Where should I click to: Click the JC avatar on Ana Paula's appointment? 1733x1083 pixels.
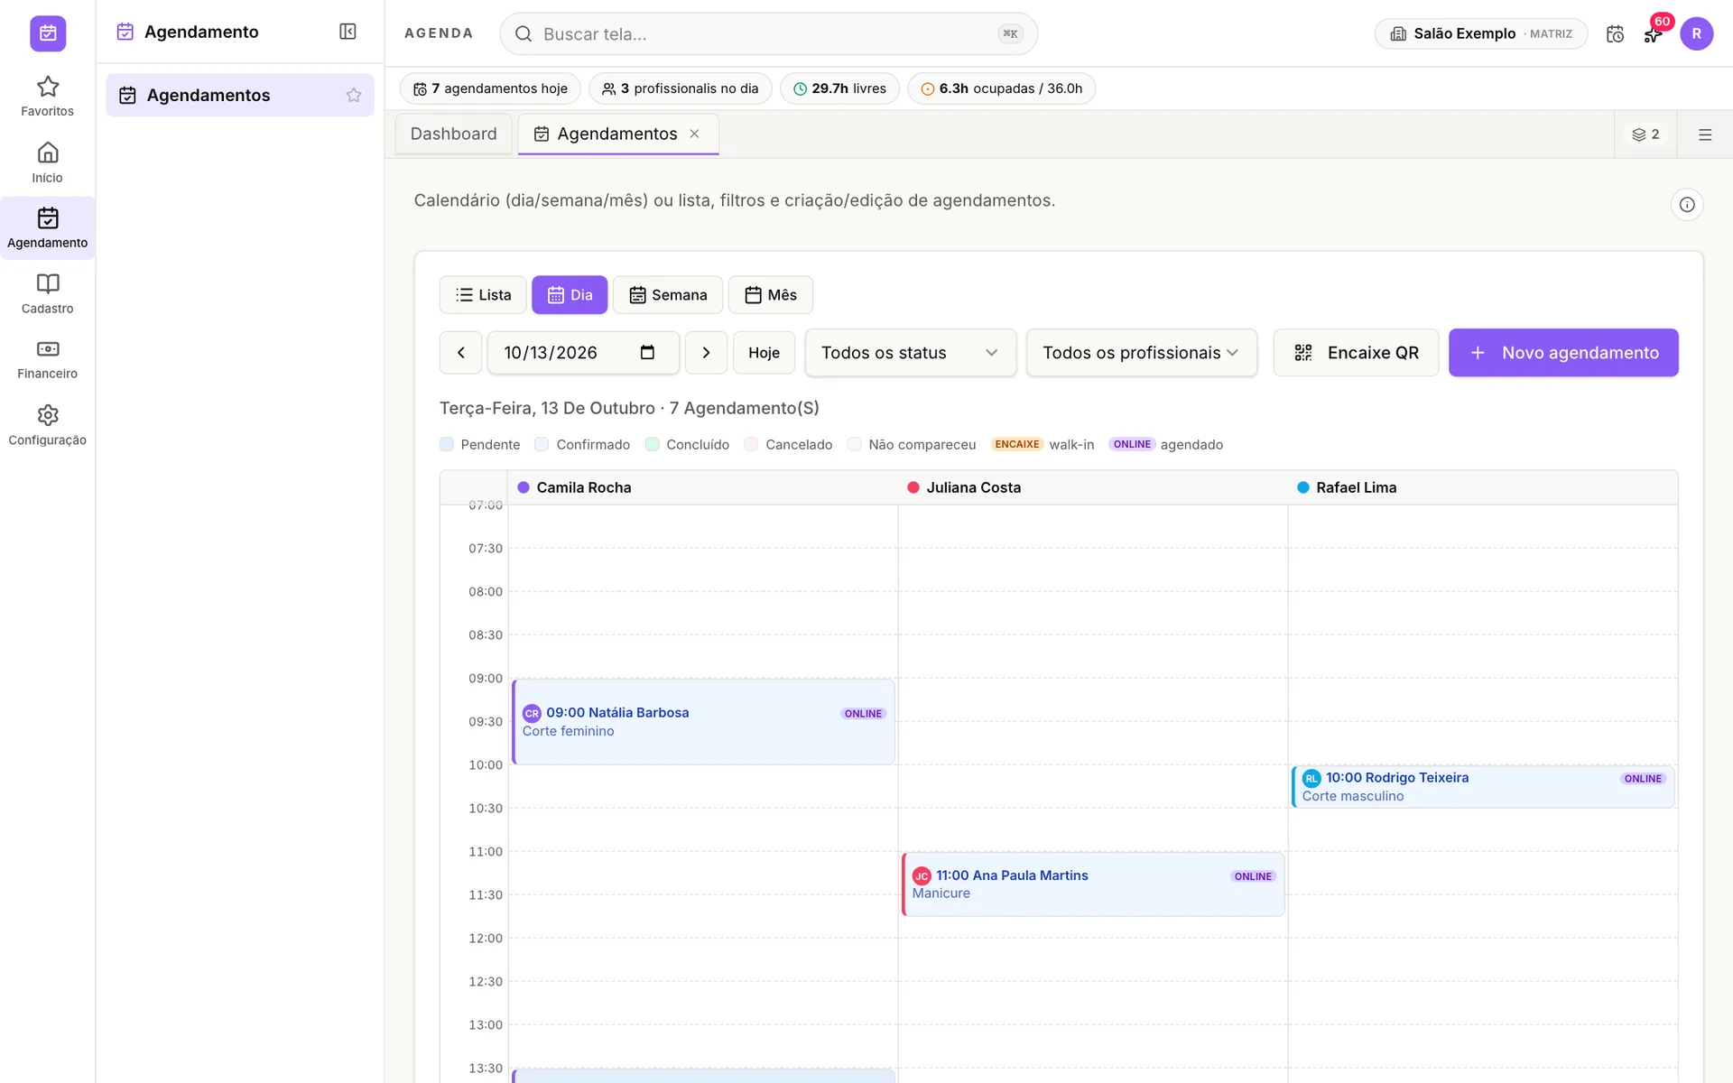click(x=922, y=876)
